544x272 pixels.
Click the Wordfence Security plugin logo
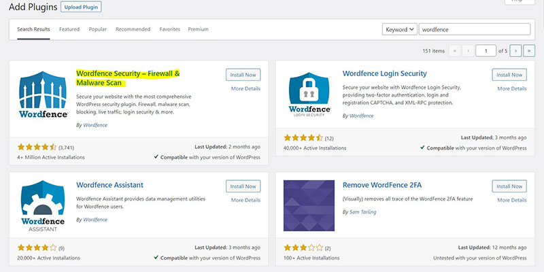[43, 95]
